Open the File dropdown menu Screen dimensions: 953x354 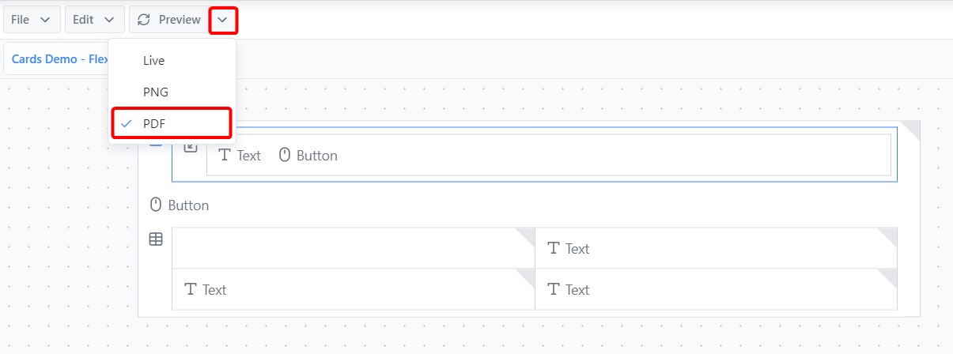31,20
